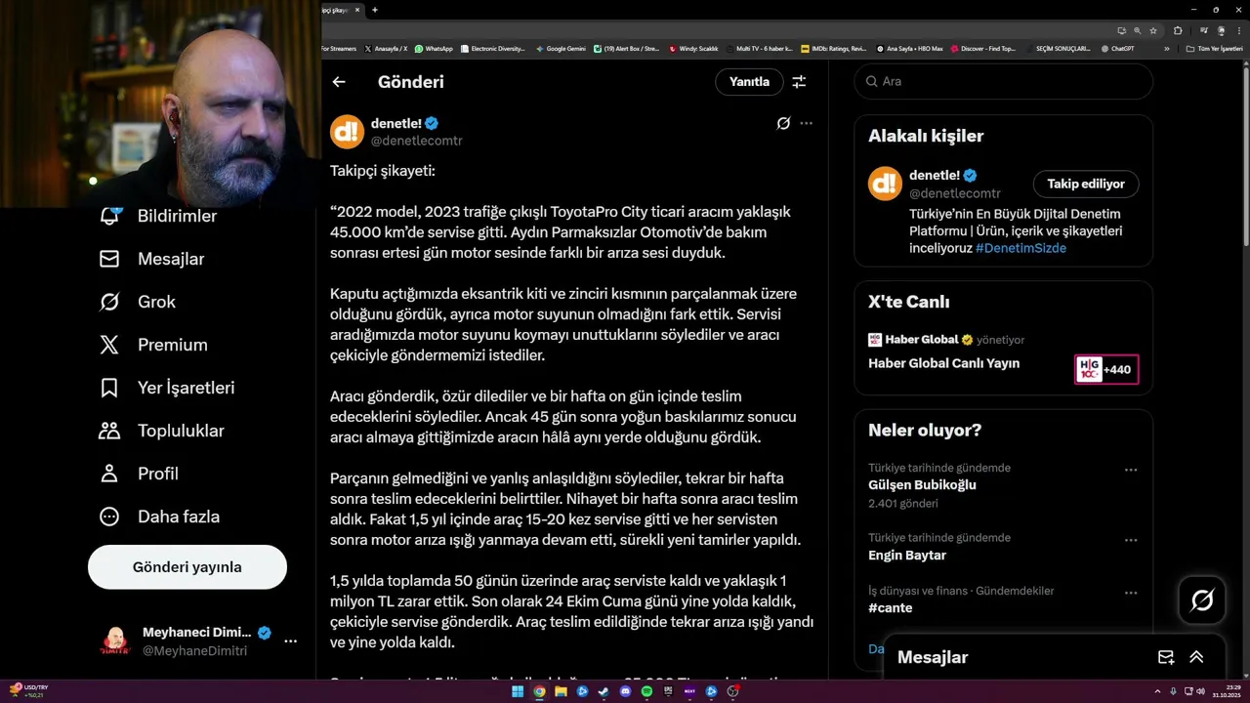This screenshot has width=1250, height=703.
Task: Open the #cante trend
Action: 891,608
